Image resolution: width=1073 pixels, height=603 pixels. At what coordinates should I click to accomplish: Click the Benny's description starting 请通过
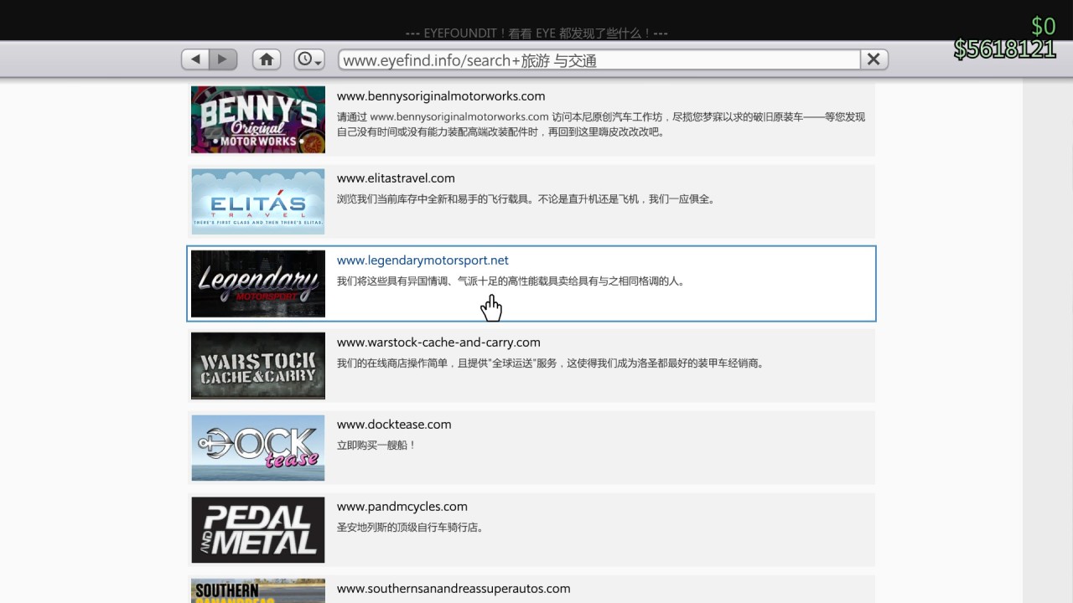coord(601,124)
